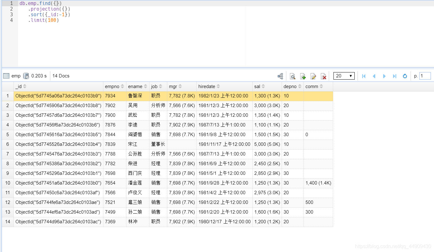
Task: Click depno cell in 西门庆 row
Action: [x=293, y=173]
